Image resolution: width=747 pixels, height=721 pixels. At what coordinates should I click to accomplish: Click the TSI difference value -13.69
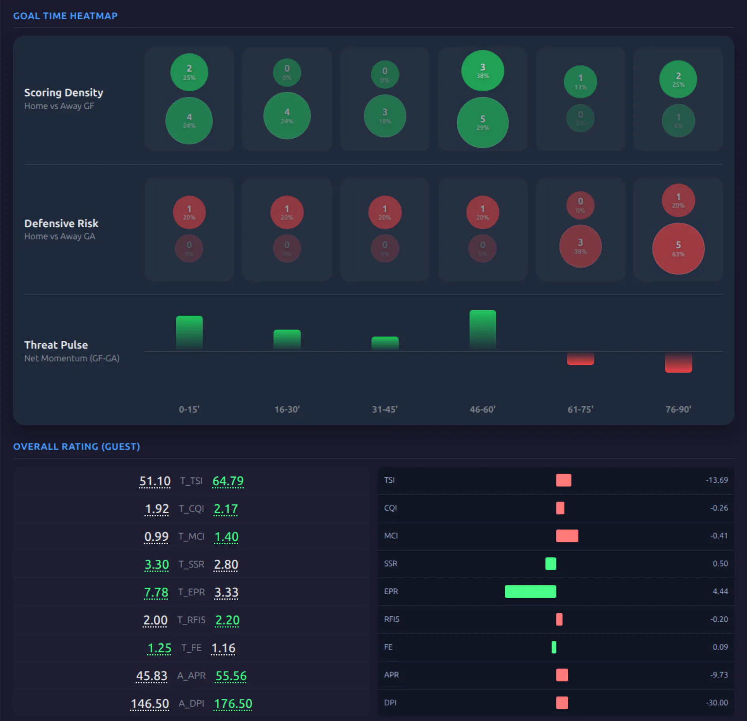click(x=717, y=480)
